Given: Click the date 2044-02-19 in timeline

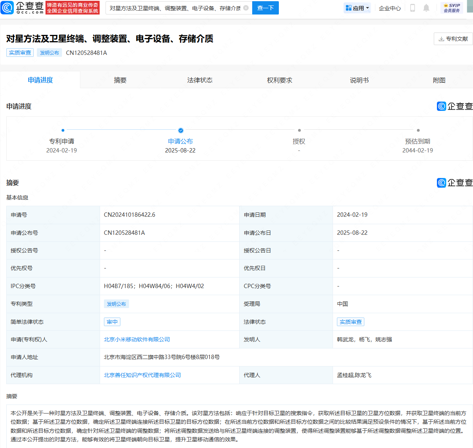Looking at the screenshot, I should click(418, 151).
